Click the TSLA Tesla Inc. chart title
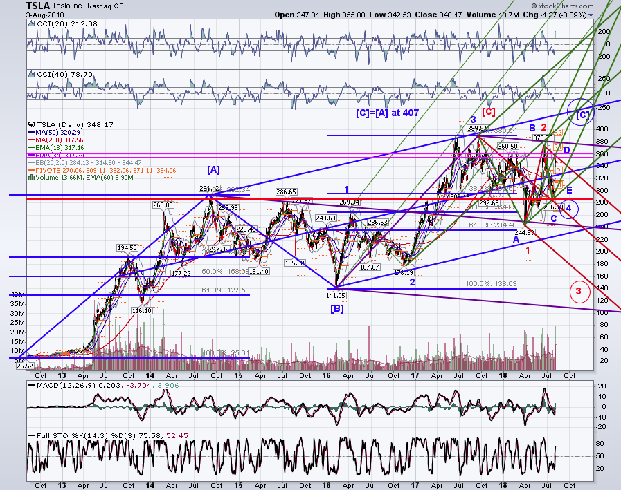621x490 pixels. point(75,6)
